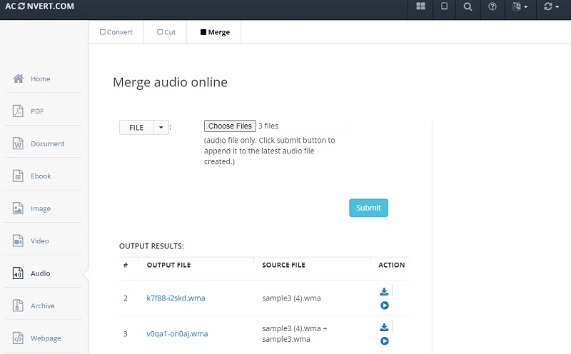Play the v0qa1-on0aj.wma merged audio
Image resolution: width=571 pixels, height=354 pixels.
384,341
